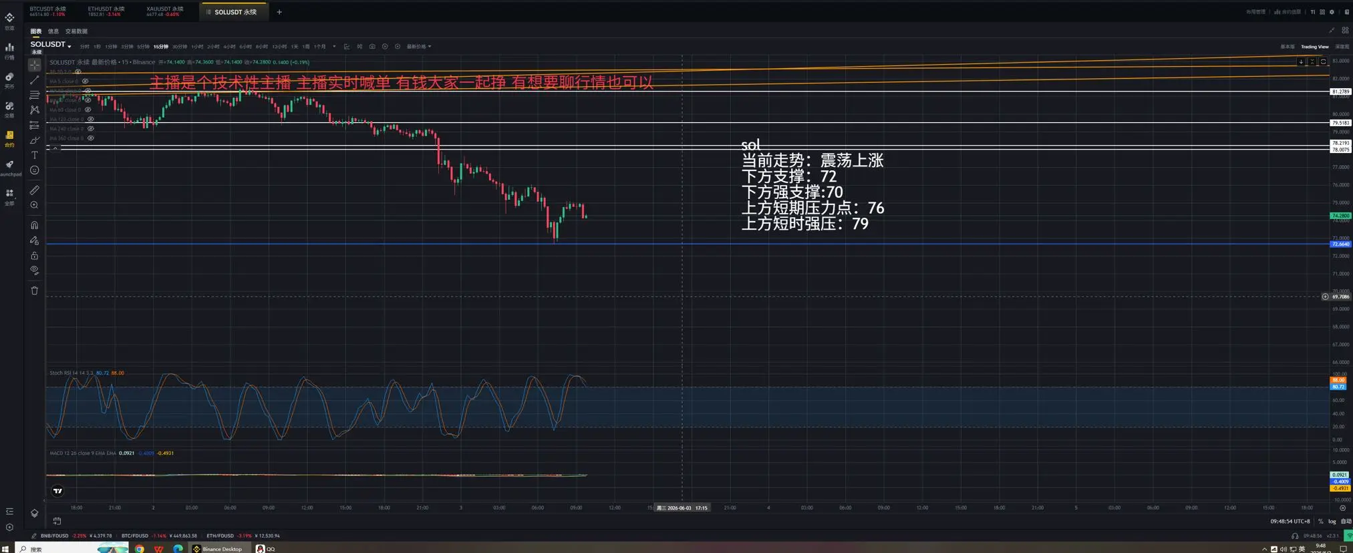This screenshot has height=553, width=1353.
Task: Open the Launchpad rocket sidebar icon
Action: 9,164
